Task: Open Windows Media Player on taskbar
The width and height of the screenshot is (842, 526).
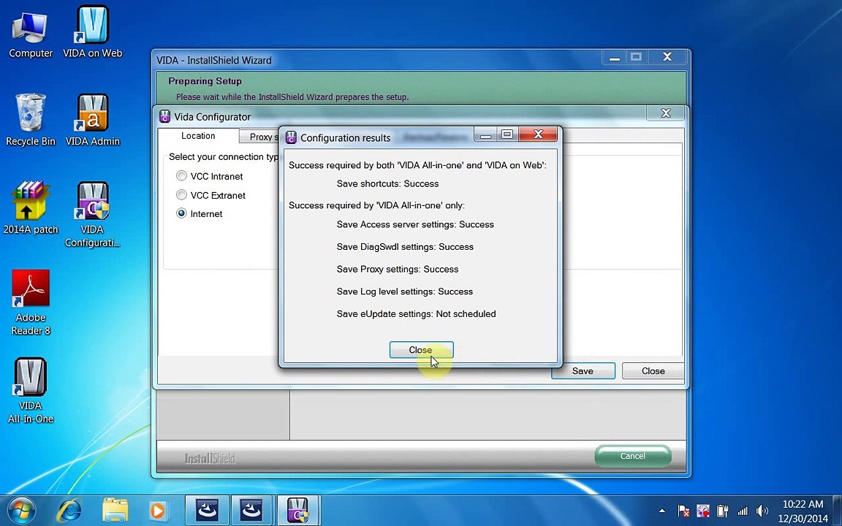Action: pyautogui.click(x=157, y=511)
